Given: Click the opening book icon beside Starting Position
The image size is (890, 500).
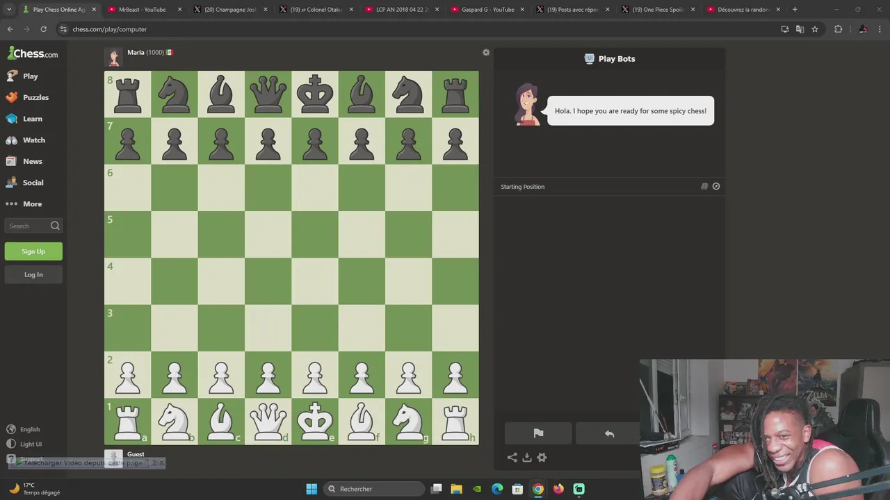Looking at the screenshot, I should point(704,186).
